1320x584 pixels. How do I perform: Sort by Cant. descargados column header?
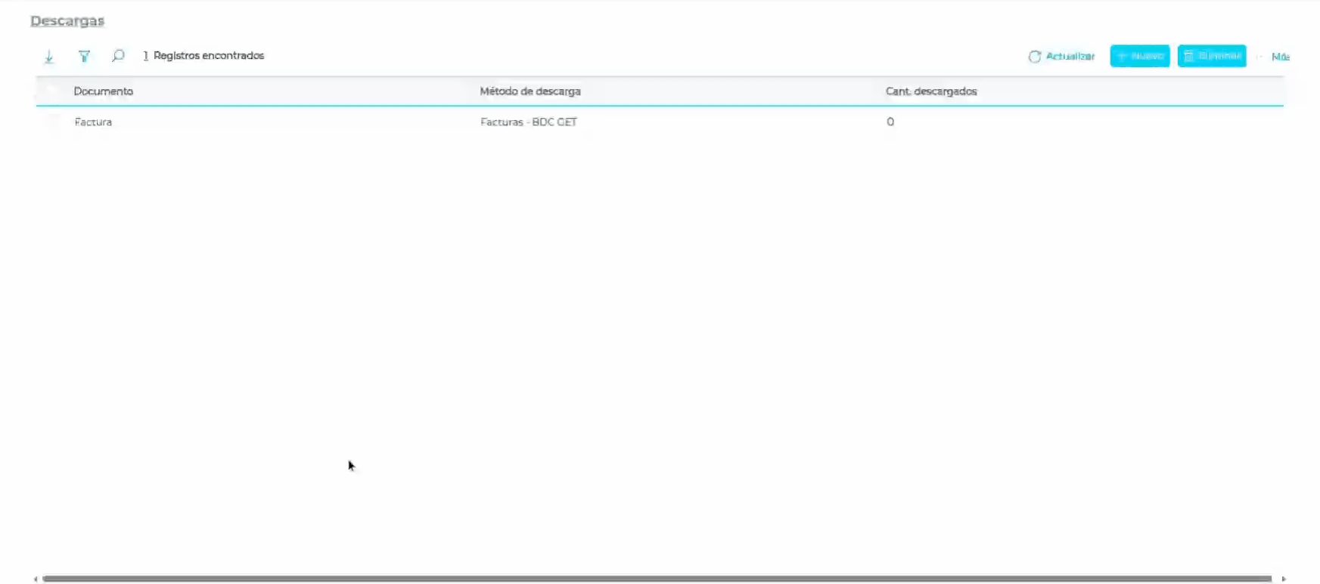point(931,91)
